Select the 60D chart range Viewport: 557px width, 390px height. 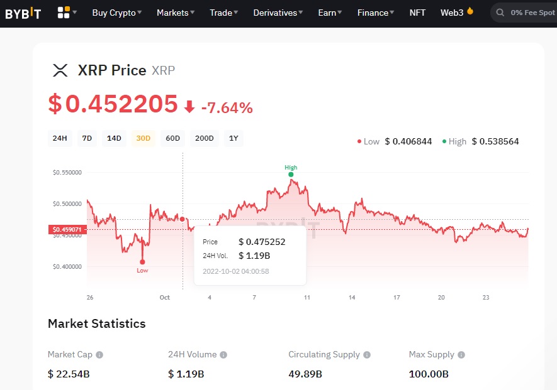(x=172, y=138)
